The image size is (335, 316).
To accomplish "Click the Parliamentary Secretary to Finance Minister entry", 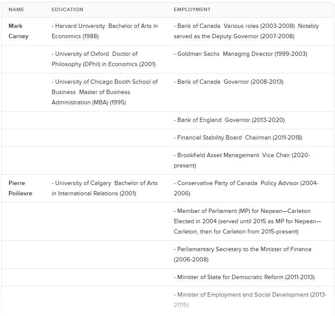I will (x=243, y=255).
